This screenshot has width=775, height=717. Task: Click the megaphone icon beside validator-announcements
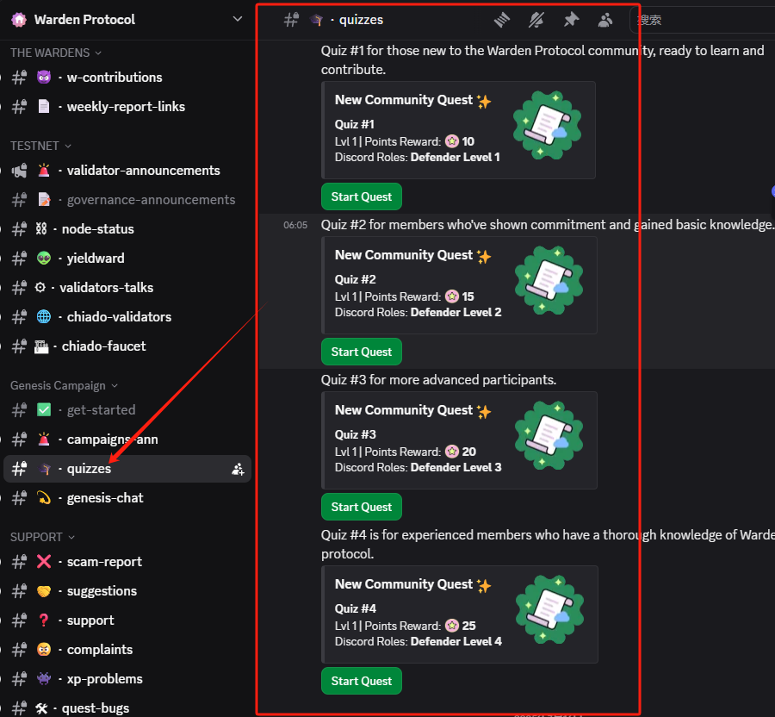tap(19, 171)
